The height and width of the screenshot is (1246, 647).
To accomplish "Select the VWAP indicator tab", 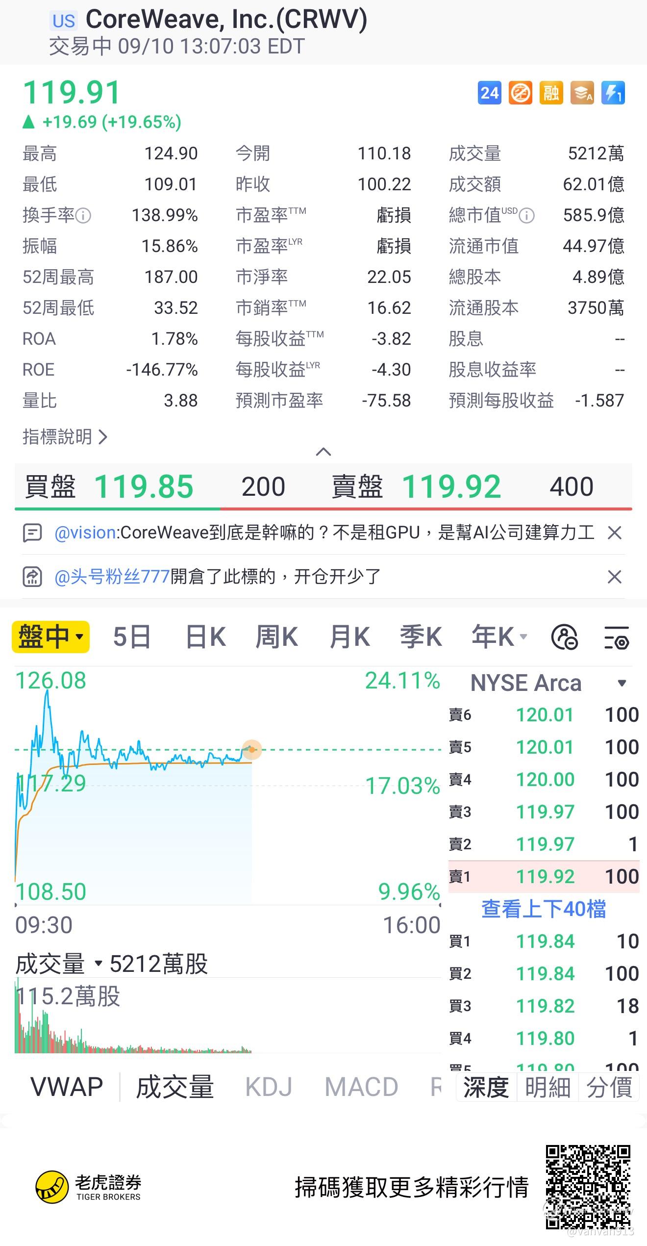I will [67, 1087].
